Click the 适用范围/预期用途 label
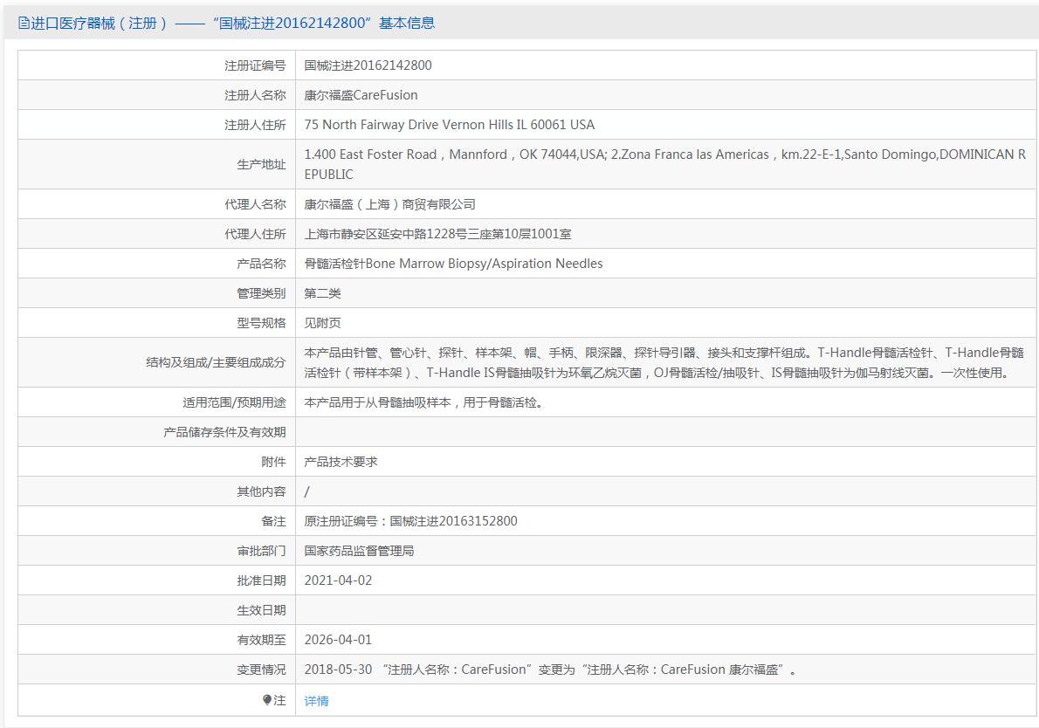The height and width of the screenshot is (728, 1039). pyautogui.click(x=234, y=402)
